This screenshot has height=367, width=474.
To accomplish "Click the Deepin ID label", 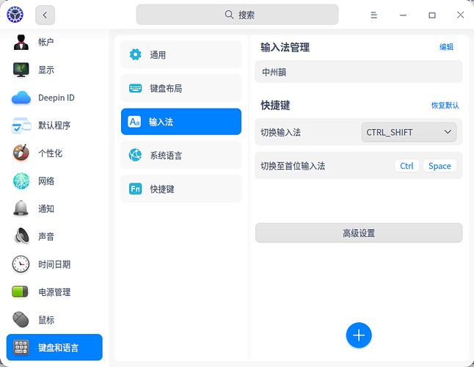I will [x=56, y=98].
